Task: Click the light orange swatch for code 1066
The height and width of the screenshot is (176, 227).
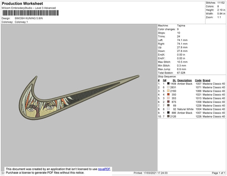Action: coord(169,91)
